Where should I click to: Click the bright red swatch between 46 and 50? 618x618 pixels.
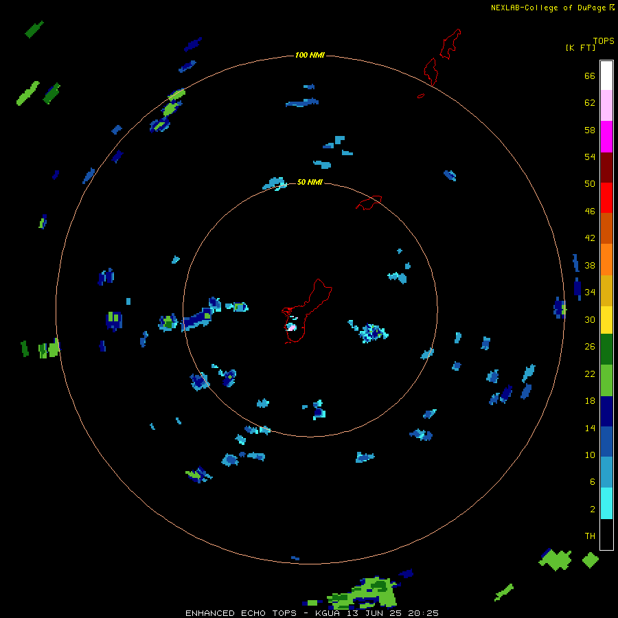pos(606,198)
